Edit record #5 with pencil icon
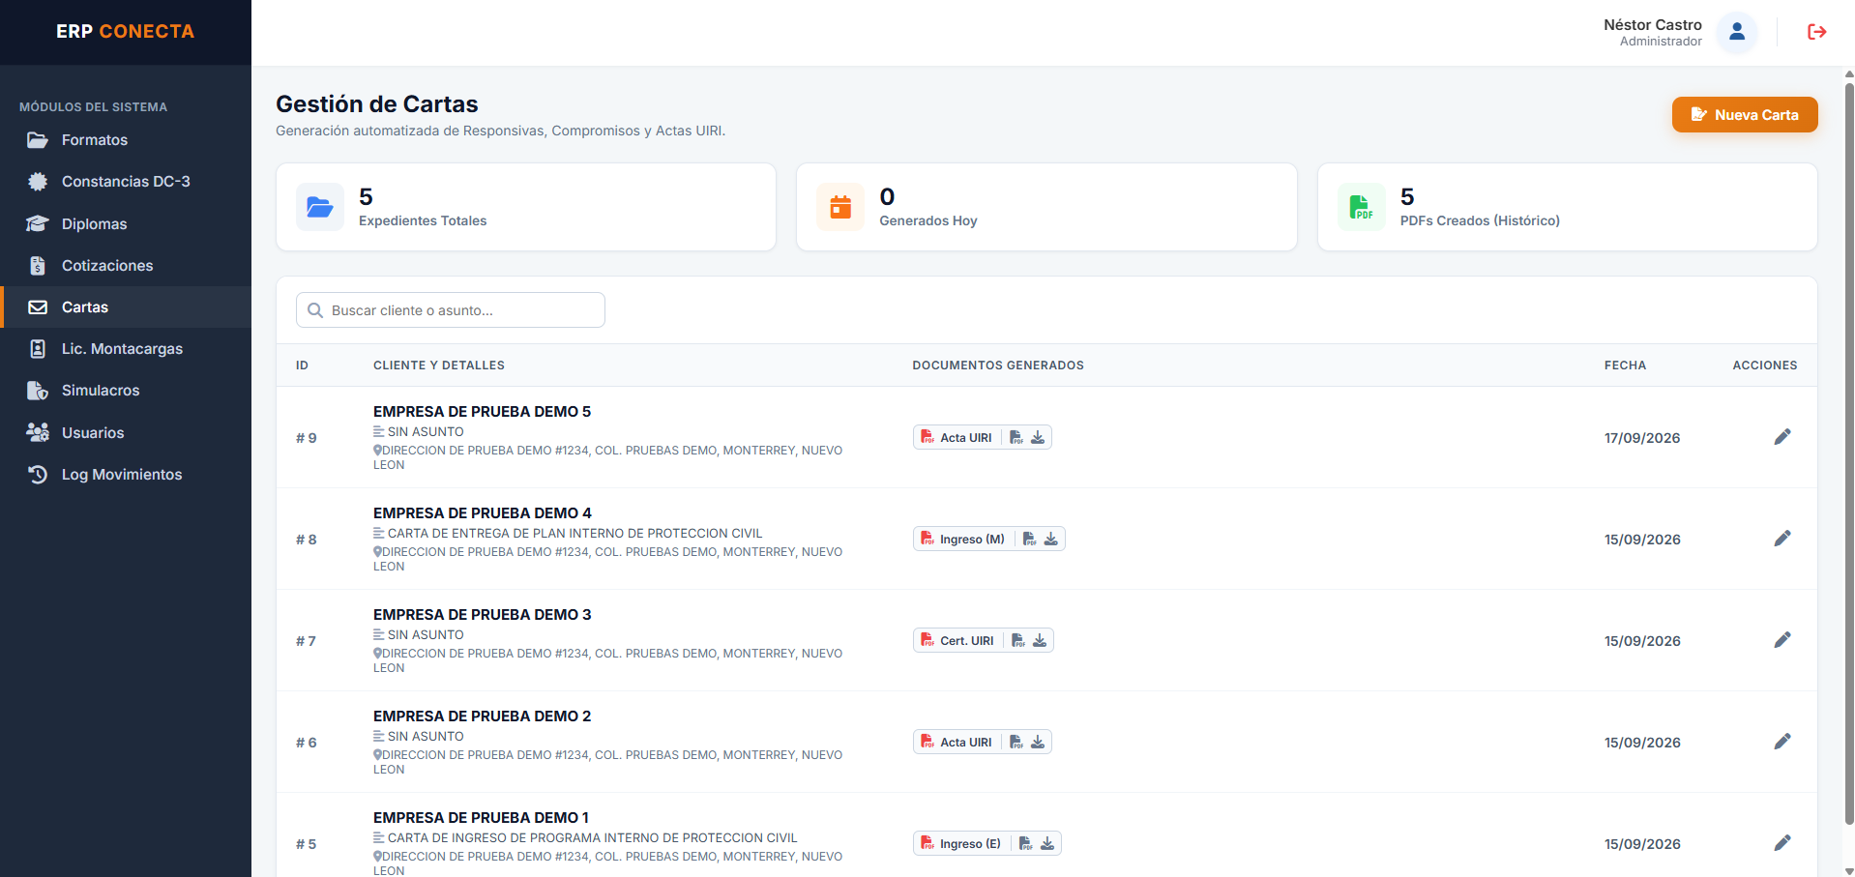 point(1782,843)
